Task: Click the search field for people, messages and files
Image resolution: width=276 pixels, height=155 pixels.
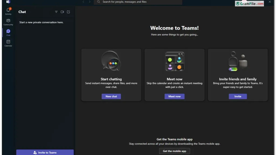Action: click(138, 2)
